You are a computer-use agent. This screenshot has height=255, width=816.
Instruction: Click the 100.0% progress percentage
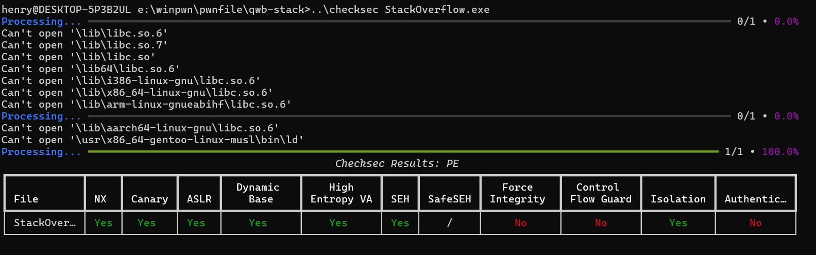780,152
